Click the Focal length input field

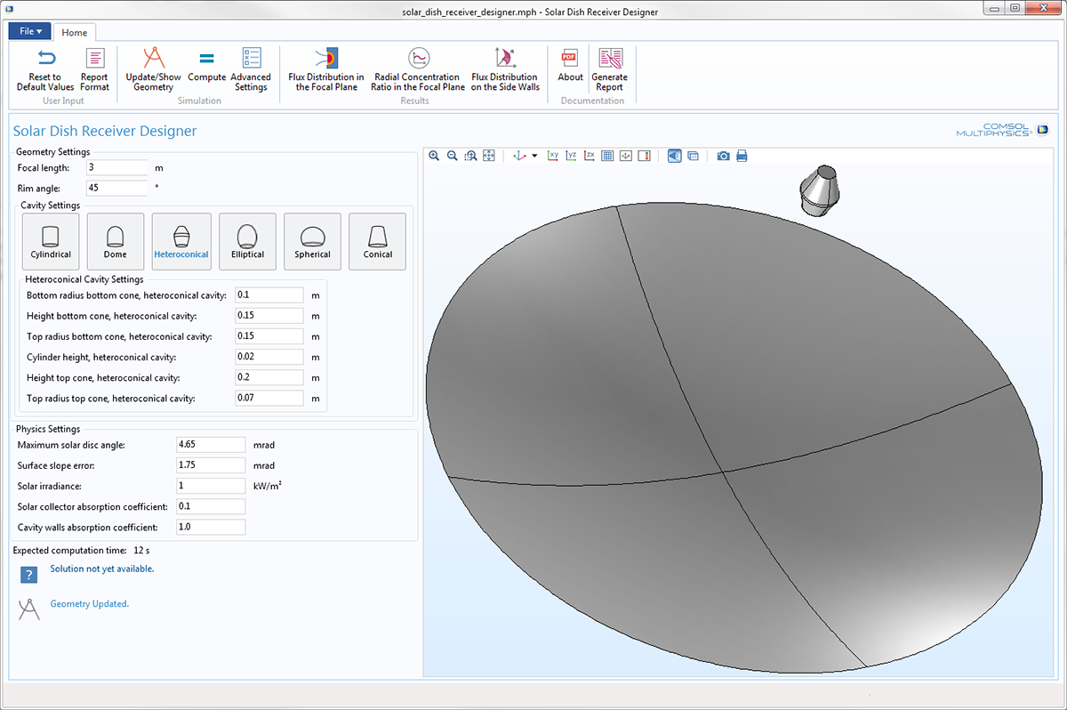[116, 167]
